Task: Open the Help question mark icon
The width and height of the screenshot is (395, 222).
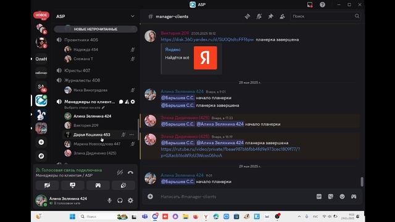Action: [322, 4]
